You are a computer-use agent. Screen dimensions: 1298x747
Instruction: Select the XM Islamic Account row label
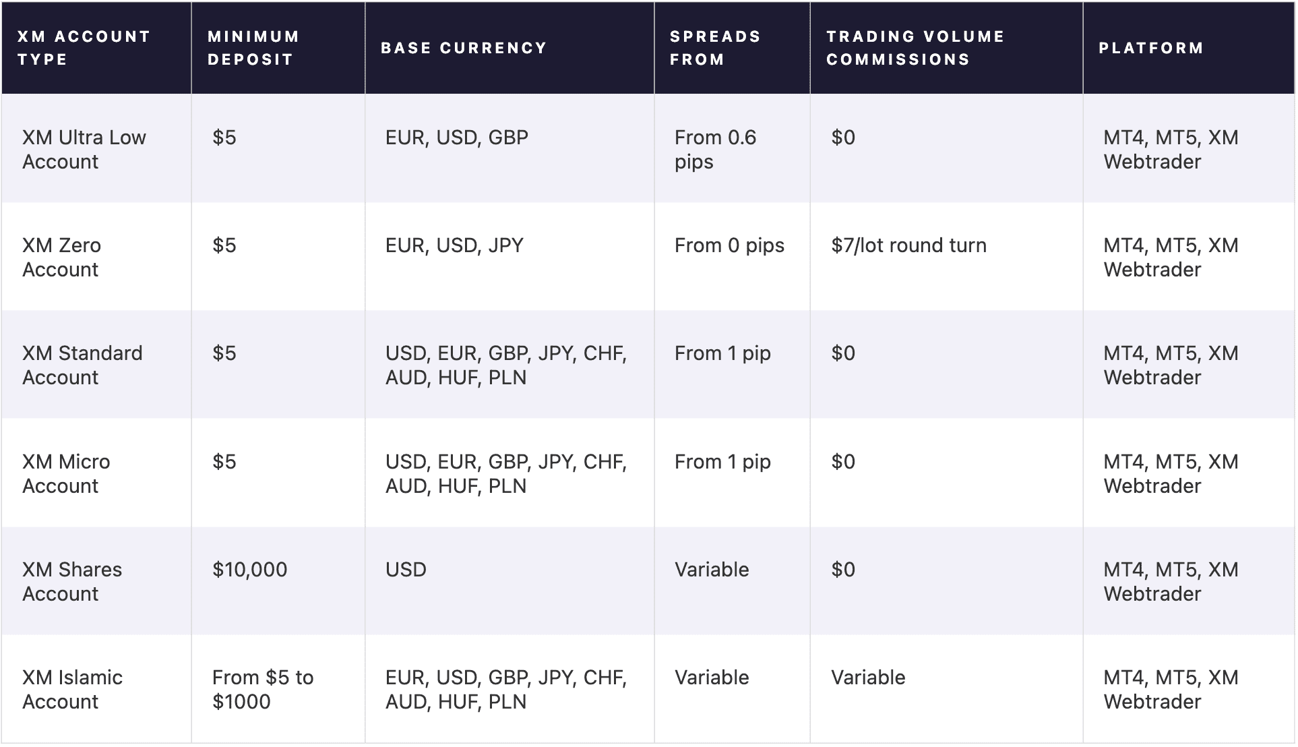[72, 690]
